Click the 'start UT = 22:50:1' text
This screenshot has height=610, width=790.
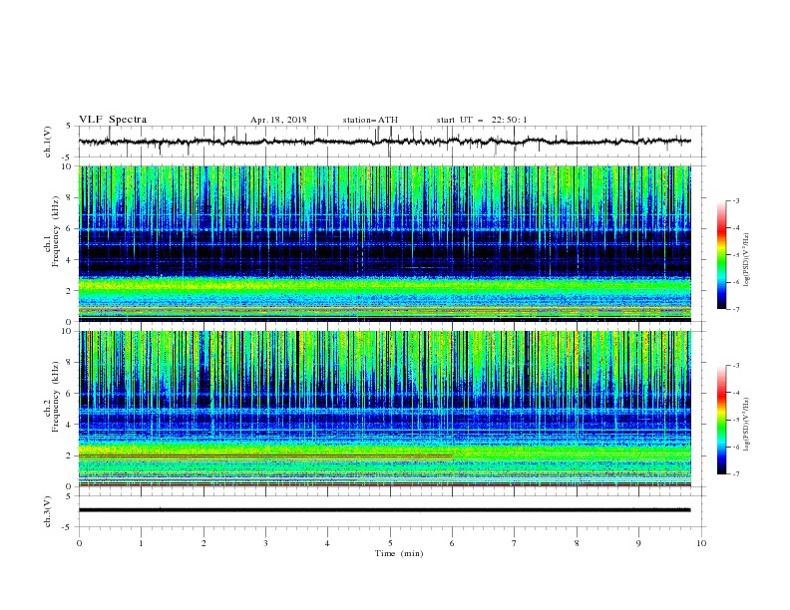(x=482, y=120)
